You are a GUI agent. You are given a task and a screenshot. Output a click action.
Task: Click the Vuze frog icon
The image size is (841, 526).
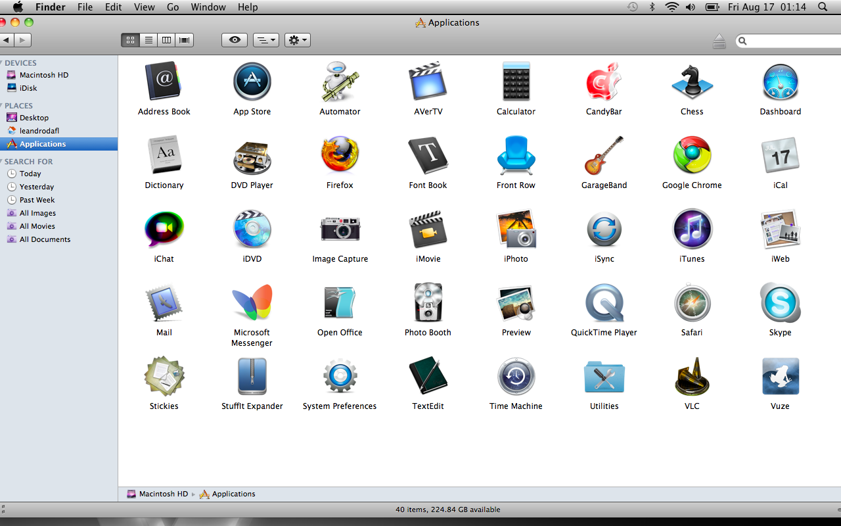point(780,376)
